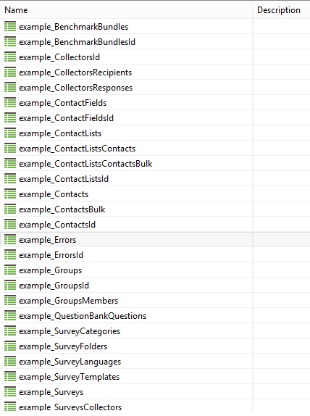The height and width of the screenshot is (416, 310).
Task: Click the table icon next to example_GroupsMembers
Action: tap(10, 301)
